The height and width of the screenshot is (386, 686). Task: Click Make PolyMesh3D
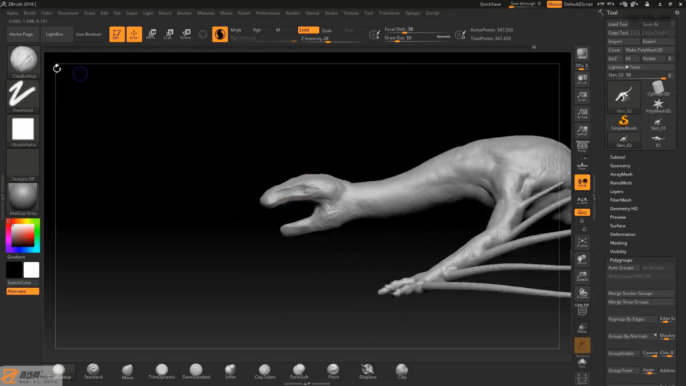point(649,50)
